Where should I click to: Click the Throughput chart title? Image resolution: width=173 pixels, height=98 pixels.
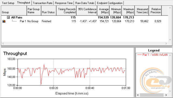tap(15, 54)
